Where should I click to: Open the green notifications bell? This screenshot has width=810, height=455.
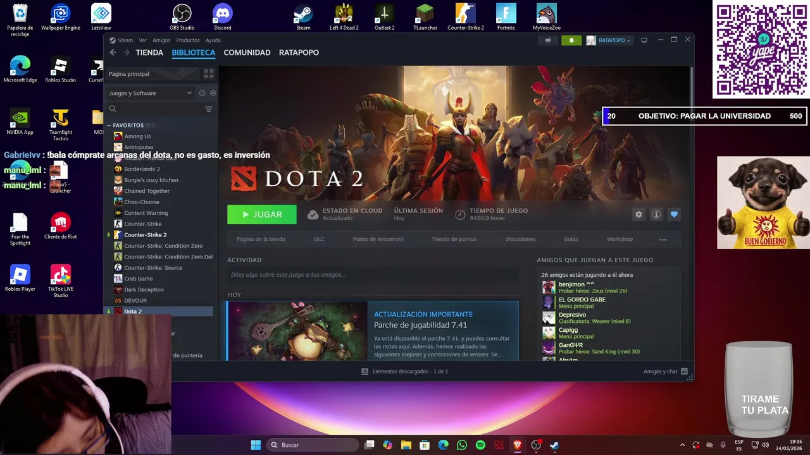pyautogui.click(x=571, y=40)
